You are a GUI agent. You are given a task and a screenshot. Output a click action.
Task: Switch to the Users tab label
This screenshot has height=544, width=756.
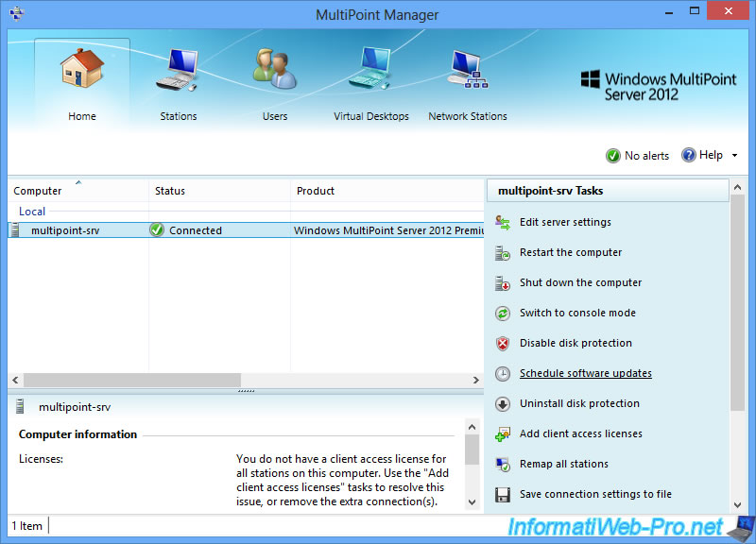click(275, 116)
